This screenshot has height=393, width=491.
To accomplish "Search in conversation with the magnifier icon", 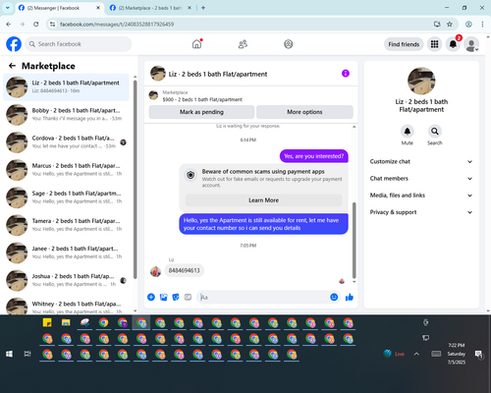I will pyautogui.click(x=435, y=132).
